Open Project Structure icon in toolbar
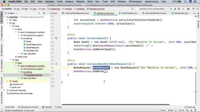This screenshot has width=200, height=112. coord(188,9)
